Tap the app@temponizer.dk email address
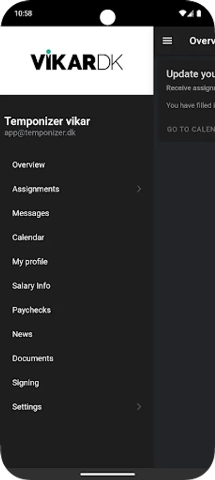Viewport: 215px width, 480px height. [x=40, y=133]
